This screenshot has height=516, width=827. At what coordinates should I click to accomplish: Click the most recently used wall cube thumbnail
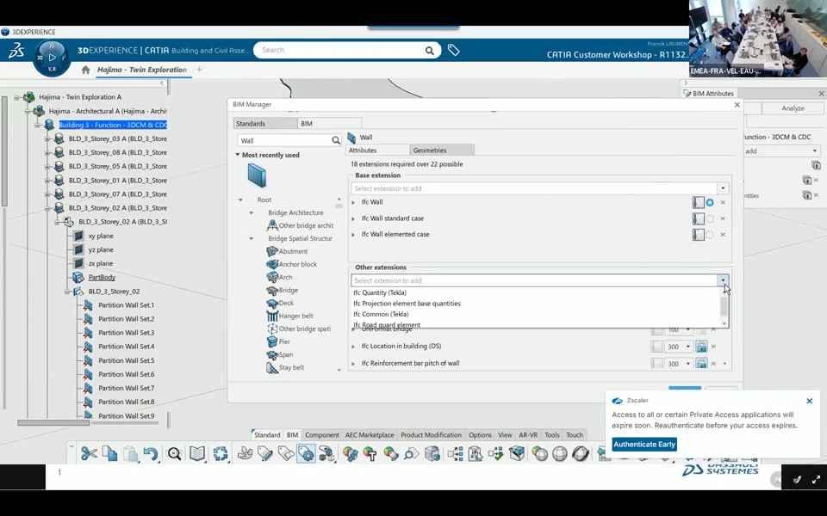(257, 175)
